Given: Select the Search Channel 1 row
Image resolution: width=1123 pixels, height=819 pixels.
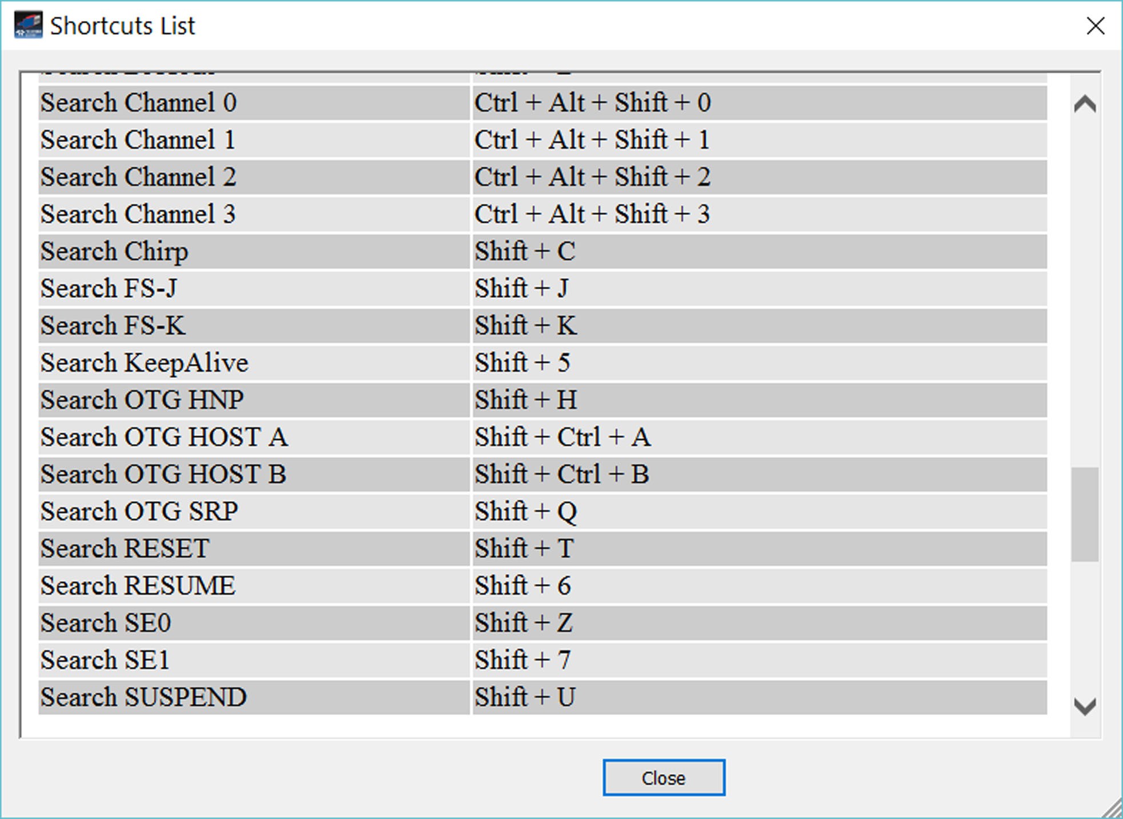Looking at the screenshot, I should [542, 140].
